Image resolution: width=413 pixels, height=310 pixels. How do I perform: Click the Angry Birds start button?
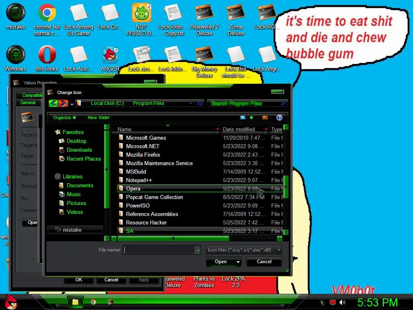10,302
